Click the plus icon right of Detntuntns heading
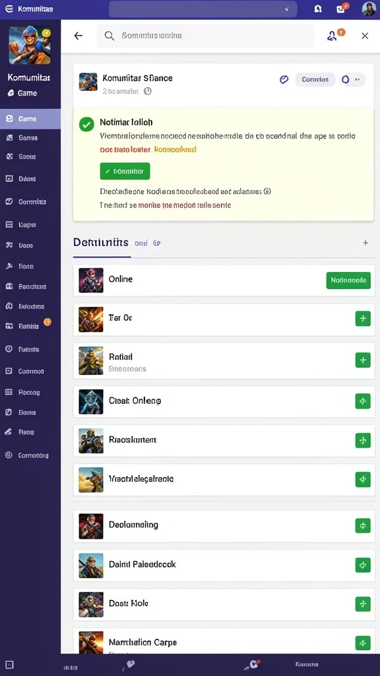 coord(365,243)
